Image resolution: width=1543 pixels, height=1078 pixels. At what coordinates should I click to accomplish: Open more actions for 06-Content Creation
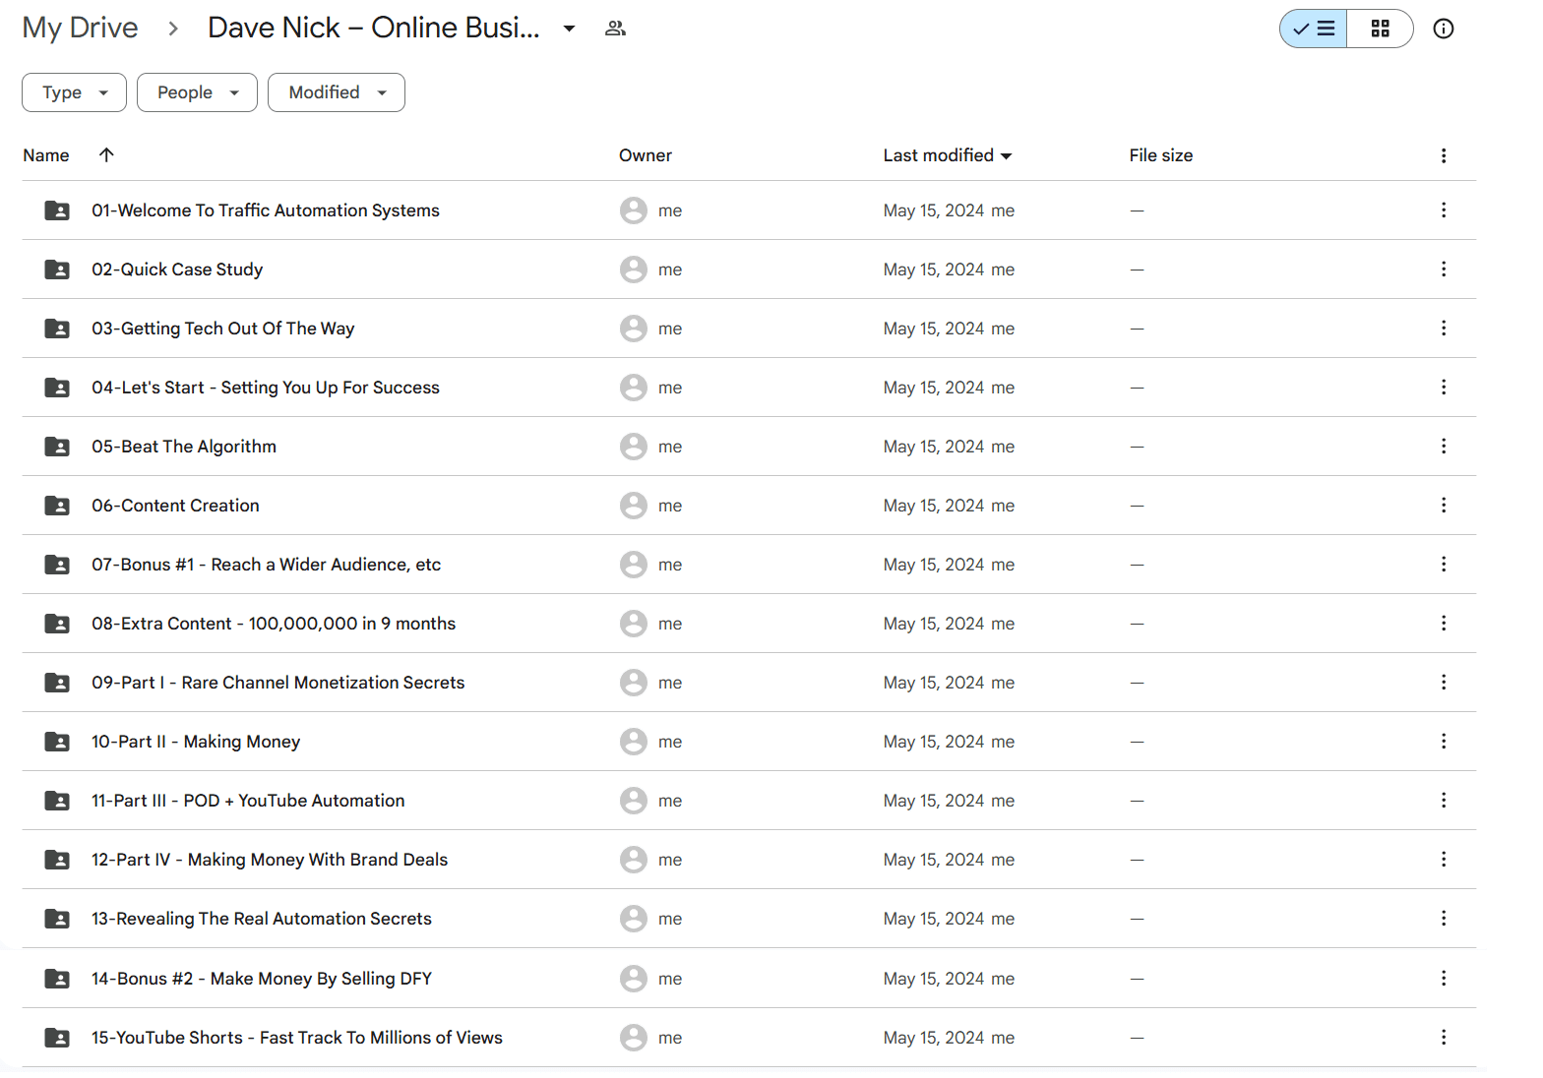1444,505
